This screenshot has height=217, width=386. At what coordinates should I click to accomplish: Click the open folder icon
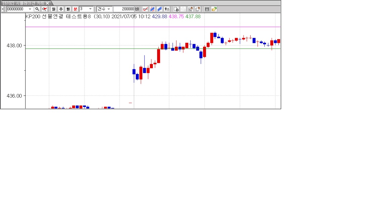214,9
